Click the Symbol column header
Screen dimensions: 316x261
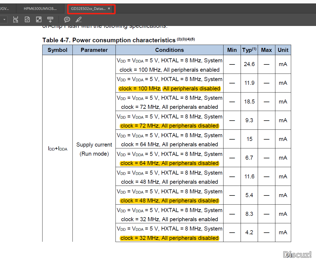point(57,50)
